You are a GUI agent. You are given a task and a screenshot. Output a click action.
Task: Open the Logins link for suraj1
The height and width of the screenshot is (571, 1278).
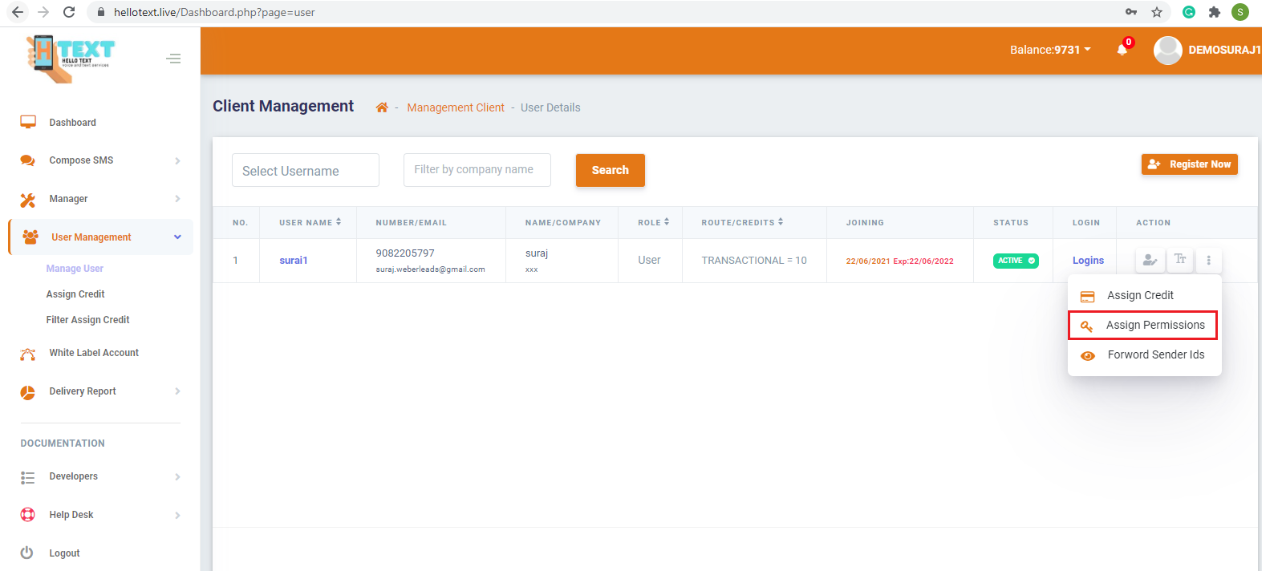click(x=1088, y=261)
